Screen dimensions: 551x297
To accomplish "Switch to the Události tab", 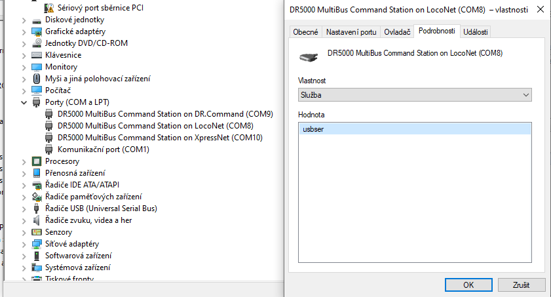I will (x=476, y=31).
